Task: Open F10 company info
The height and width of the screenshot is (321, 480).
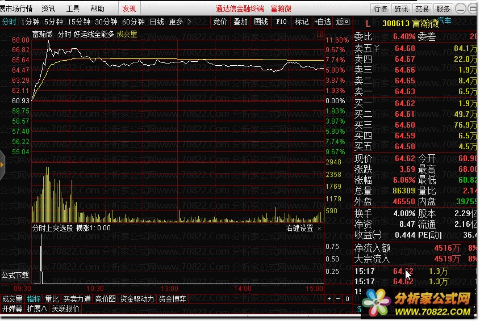Action: pos(281,22)
